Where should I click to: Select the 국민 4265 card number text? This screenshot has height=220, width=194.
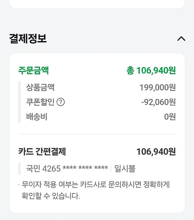coord(43,169)
